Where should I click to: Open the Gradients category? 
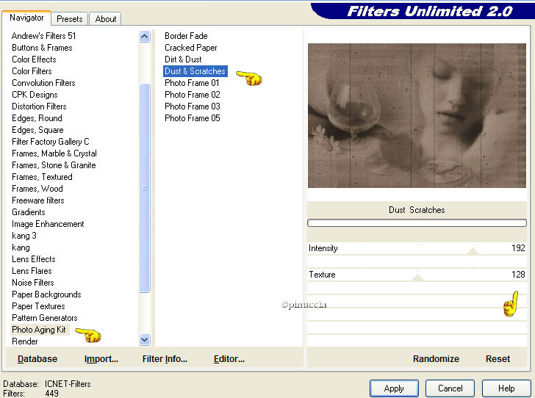click(29, 212)
